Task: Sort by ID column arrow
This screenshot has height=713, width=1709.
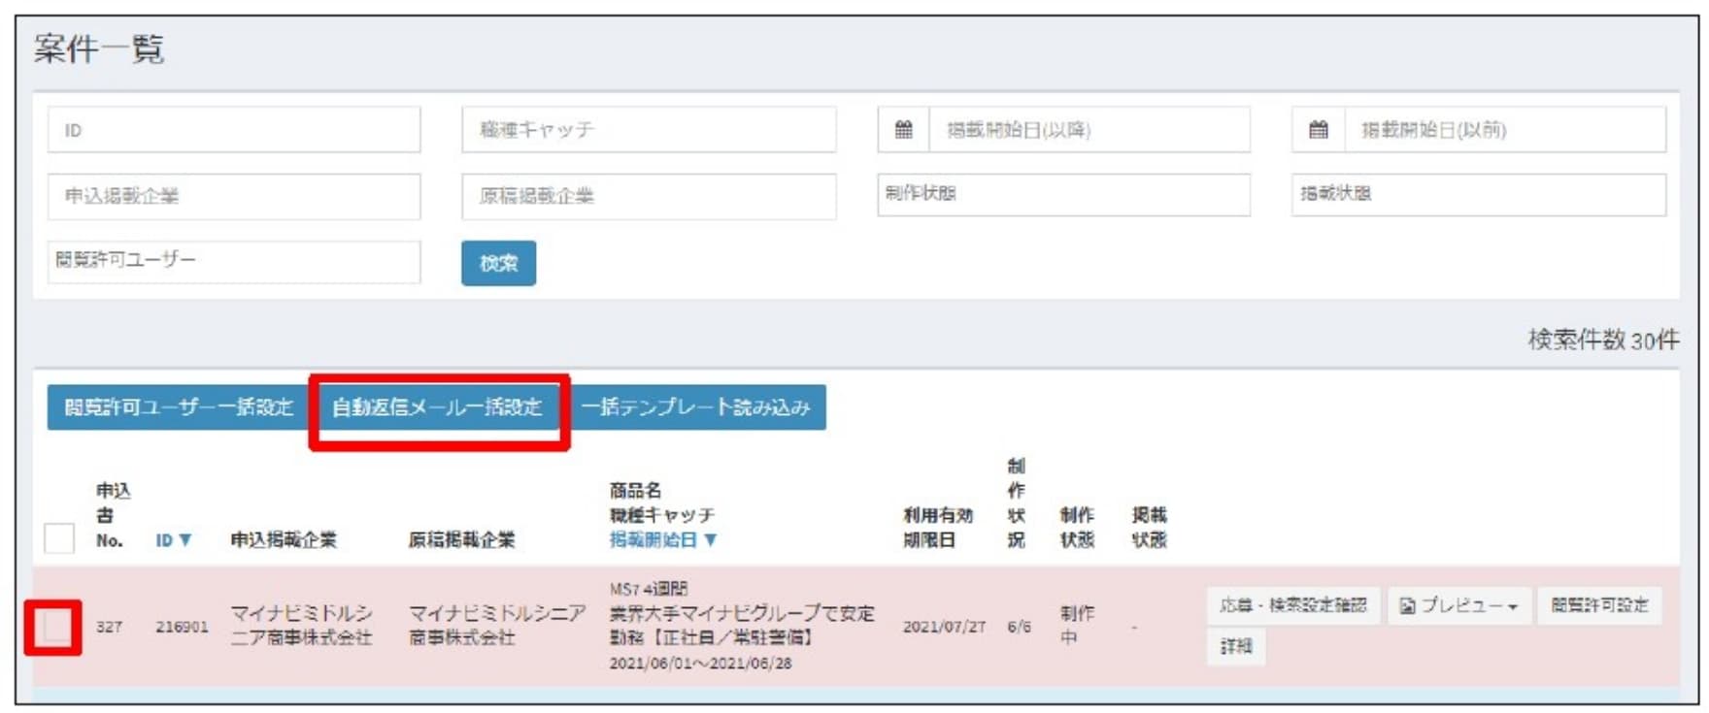Action: [x=185, y=540]
